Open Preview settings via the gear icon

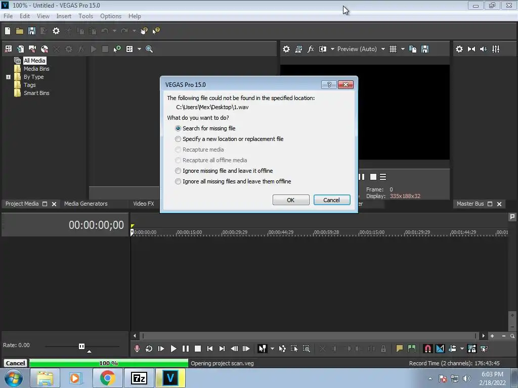coord(286,49)
